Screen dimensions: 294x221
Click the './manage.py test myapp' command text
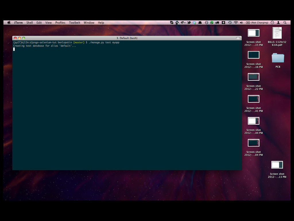104,42
